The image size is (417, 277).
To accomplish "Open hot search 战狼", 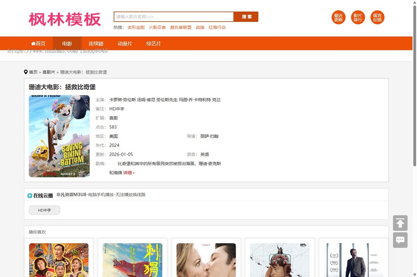I will point(200,27).
